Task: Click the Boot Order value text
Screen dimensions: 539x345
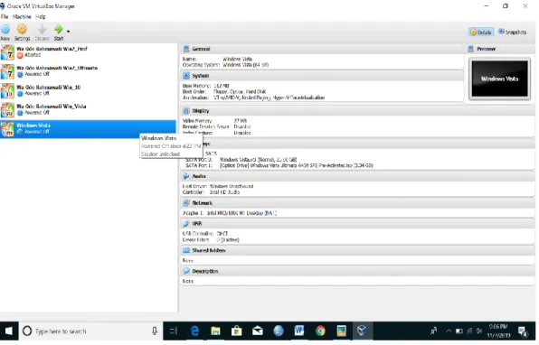Action: pyautogui.click(x=240, y=91)
